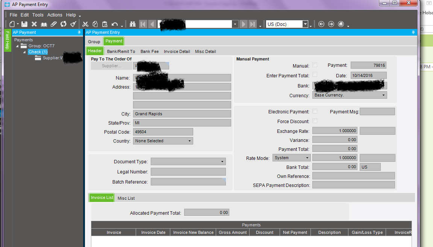
Task: Click the Undo arrow icon
Action: click(115, 24)
